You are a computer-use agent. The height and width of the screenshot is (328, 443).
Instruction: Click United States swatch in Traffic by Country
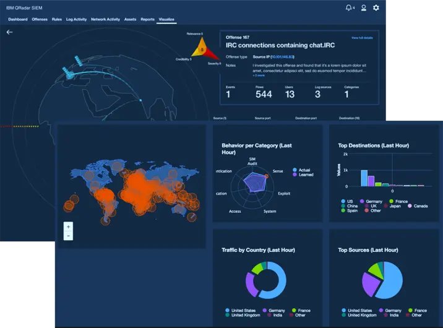coord(226,310)
